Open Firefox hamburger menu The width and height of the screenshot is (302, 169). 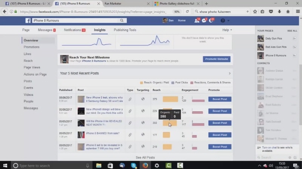(x=298, y=12)
